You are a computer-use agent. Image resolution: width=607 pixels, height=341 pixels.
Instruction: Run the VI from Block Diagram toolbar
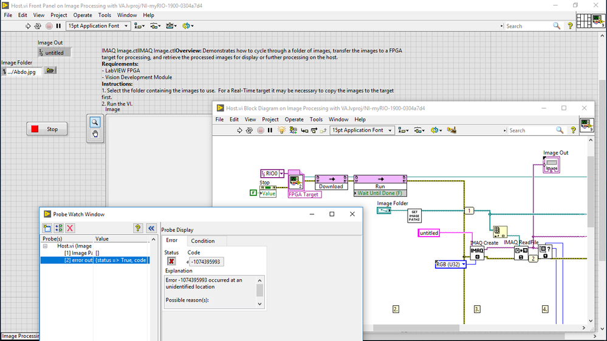239,130
